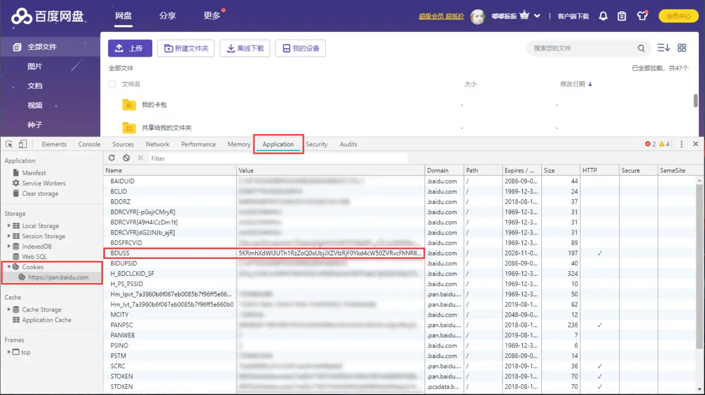Switch to the Performance tab

(198, 144)
